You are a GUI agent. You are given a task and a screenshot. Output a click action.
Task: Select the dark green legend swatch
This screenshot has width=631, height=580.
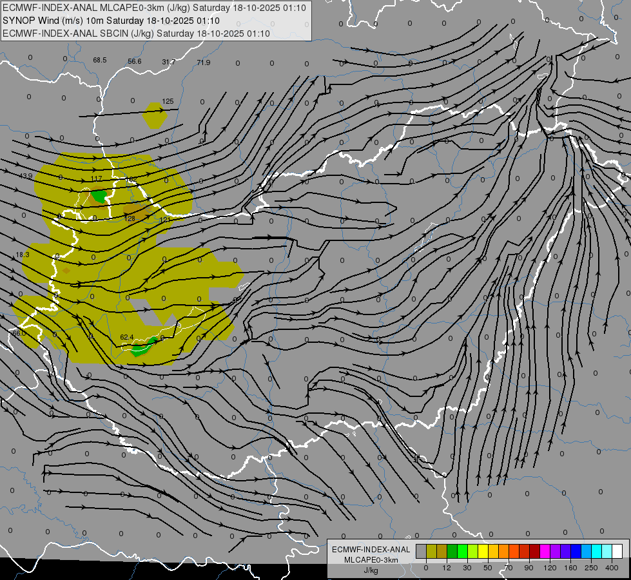(452, 552)
